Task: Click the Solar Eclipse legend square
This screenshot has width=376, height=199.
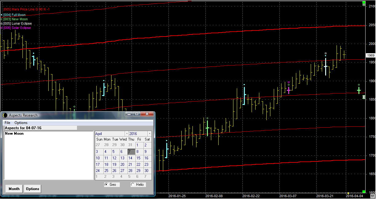Action: (x=2, y=28)
